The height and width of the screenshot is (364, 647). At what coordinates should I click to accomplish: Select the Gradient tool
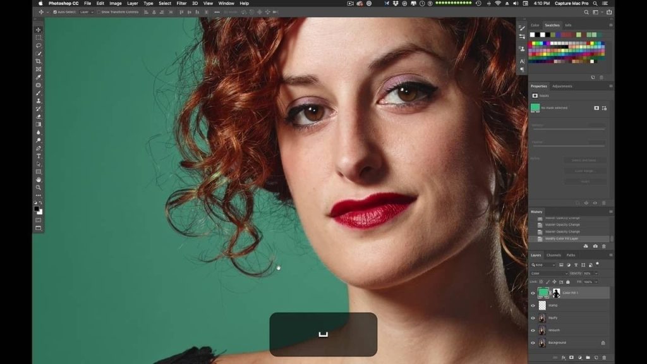[39, 124]
